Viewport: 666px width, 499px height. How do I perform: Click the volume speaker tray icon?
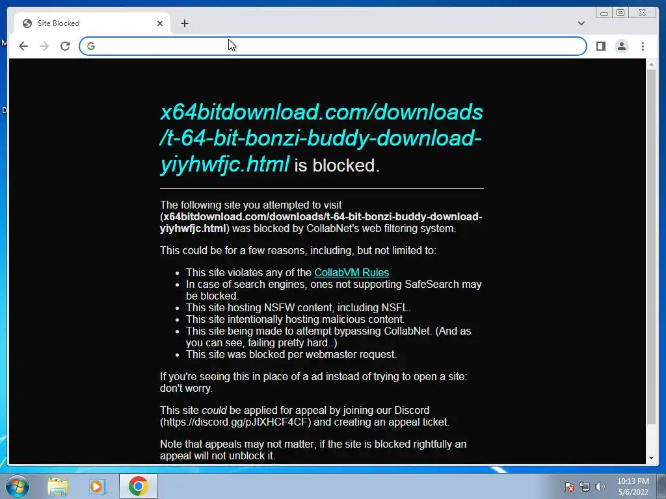[600, 487]
